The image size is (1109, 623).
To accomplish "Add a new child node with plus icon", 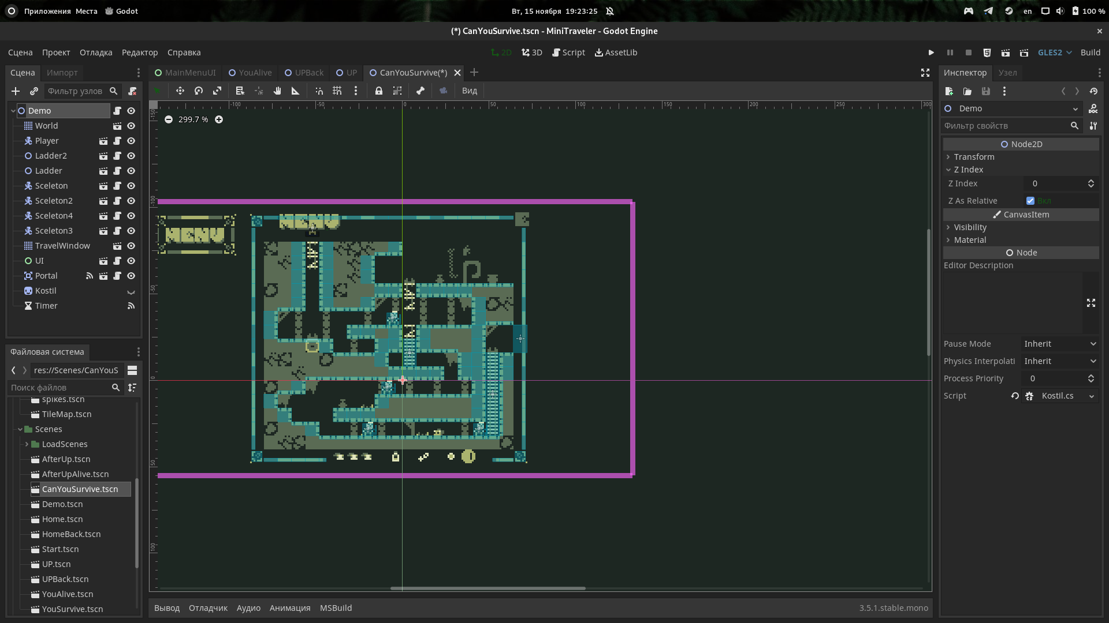I will click(x=16, y=91).
